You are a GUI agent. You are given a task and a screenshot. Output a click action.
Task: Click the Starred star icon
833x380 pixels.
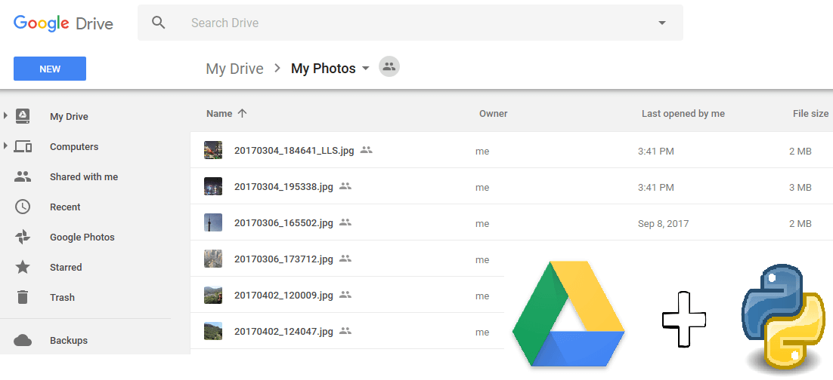[x=23, y=267]
